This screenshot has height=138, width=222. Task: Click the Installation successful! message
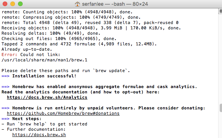(44, 76)
